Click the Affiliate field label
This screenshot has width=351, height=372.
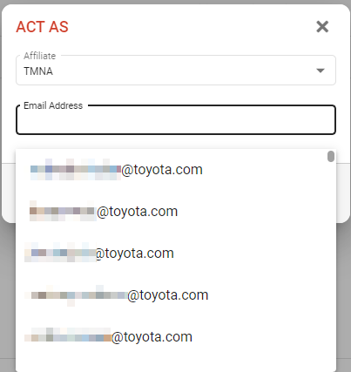[40, 56]
